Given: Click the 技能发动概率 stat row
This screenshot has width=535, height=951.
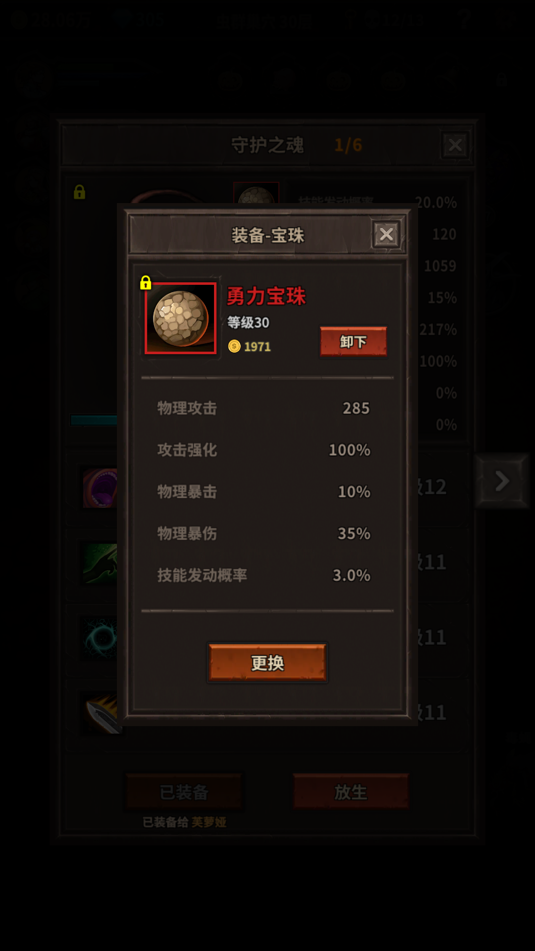Looking at the screenshot, I should tap(264, 575).
